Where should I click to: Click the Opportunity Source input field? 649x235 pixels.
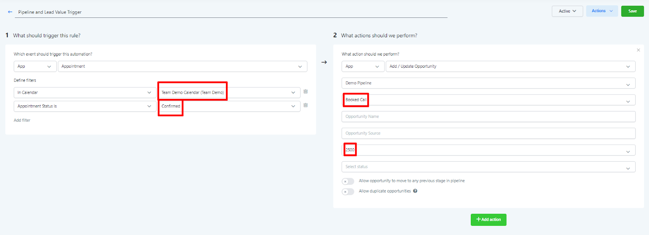point(488,133)
